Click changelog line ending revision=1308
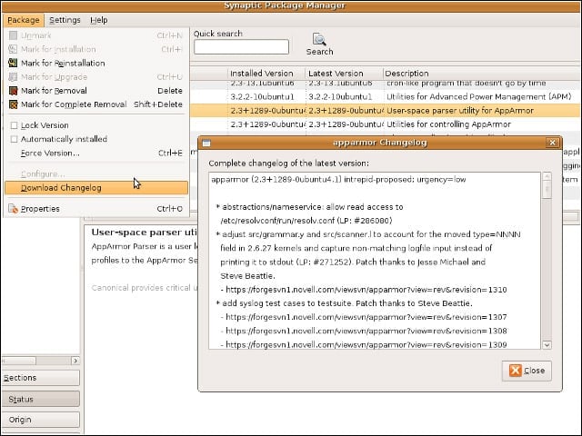582x436 pixels. click(364, 331)
